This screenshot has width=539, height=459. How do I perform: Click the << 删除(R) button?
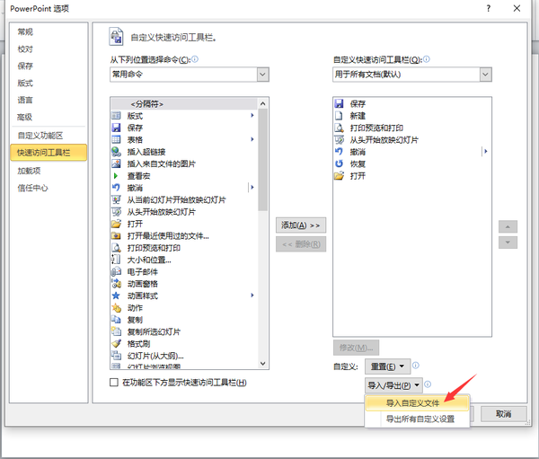(301, 244)
